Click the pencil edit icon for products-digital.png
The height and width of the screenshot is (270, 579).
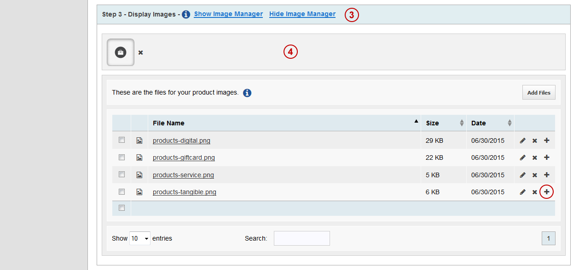point(522,141)
